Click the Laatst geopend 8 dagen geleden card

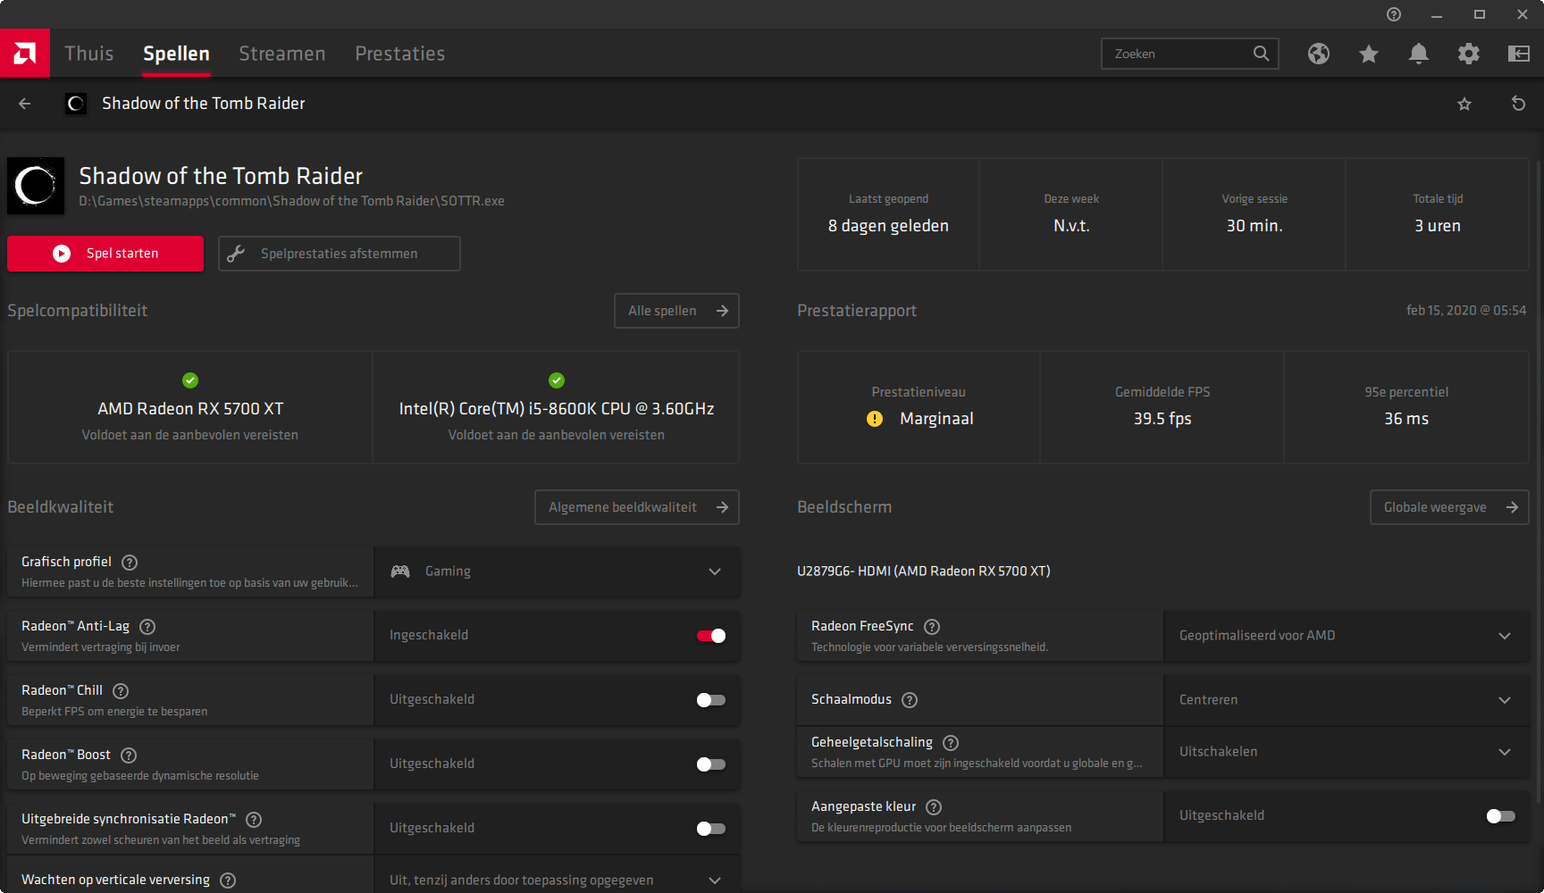coord(888,214)
